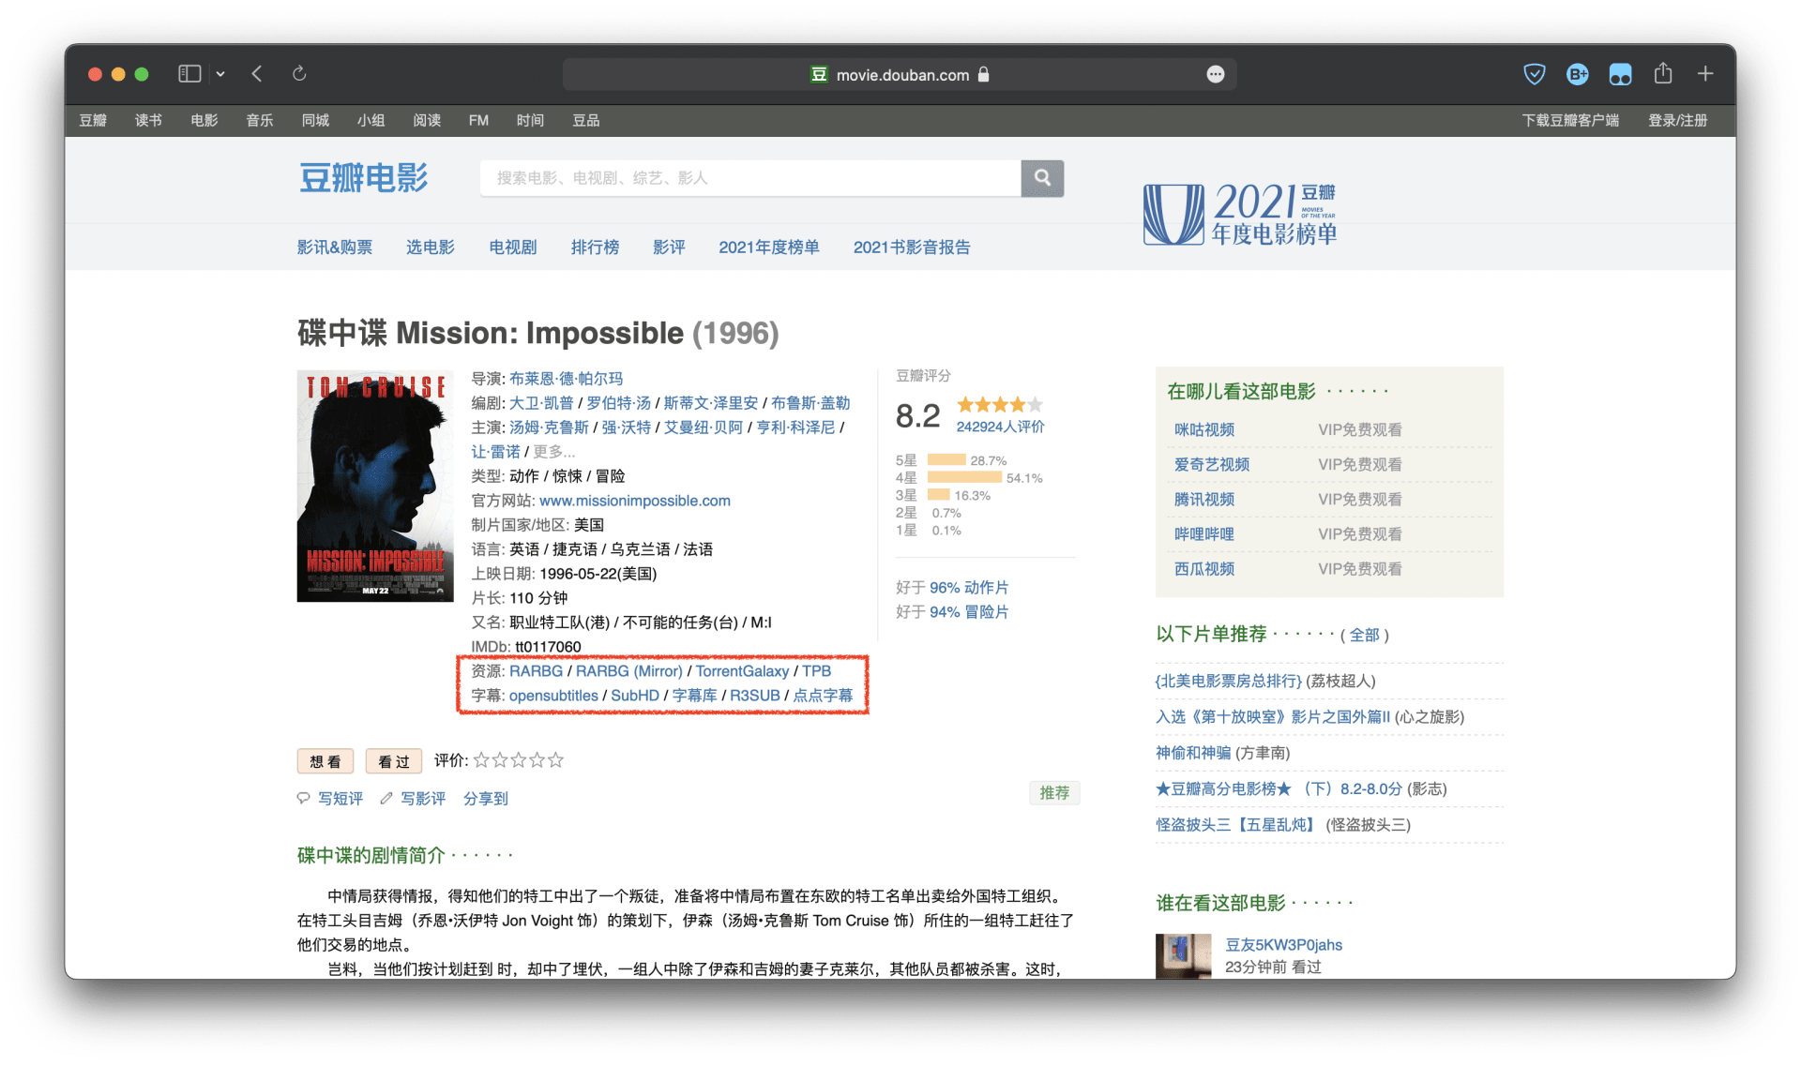Click the ellipsis icon in the address bar

[x=1215, y=74]
